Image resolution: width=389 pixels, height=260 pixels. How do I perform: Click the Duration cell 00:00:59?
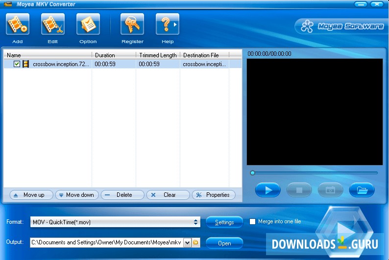105,64
